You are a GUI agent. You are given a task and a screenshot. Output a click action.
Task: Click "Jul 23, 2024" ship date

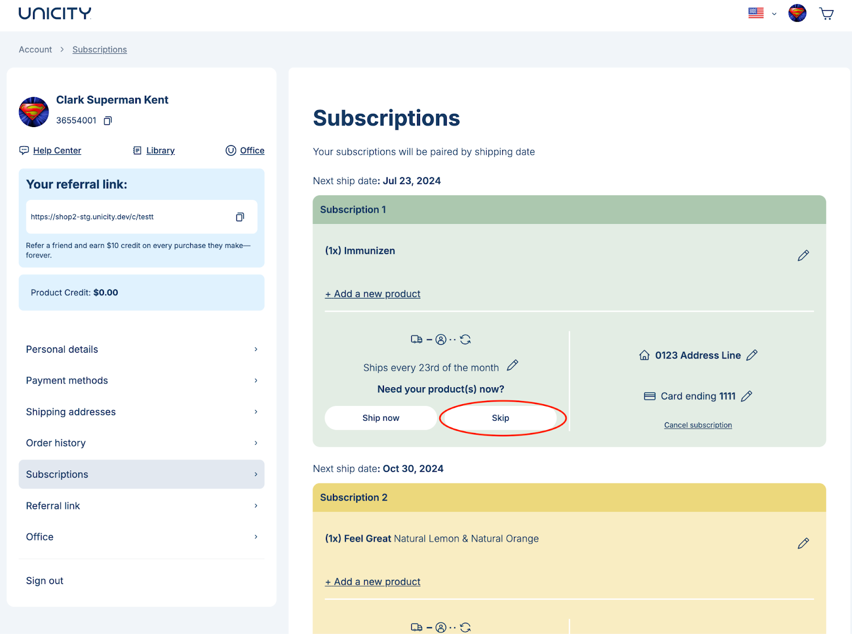pos(412,181)
